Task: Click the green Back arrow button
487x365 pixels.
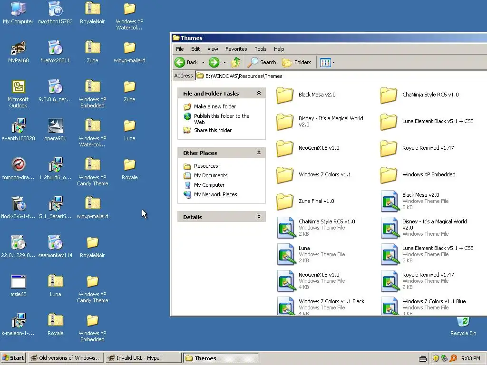Action: [x=180, y=62]
